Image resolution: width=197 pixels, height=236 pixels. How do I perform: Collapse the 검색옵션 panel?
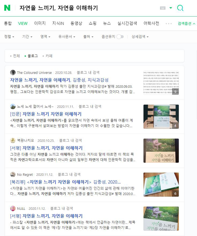[x=186, y=23]
